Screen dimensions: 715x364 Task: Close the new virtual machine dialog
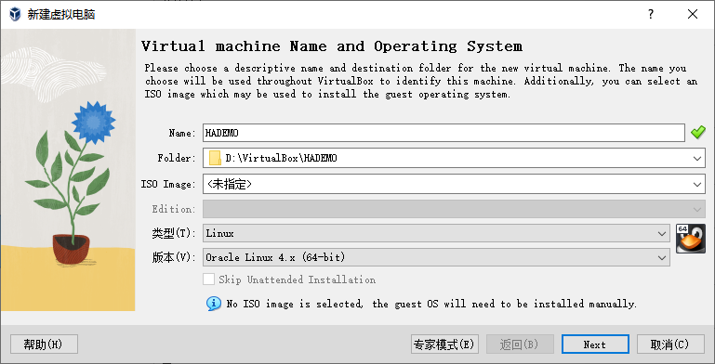(692, 14)
